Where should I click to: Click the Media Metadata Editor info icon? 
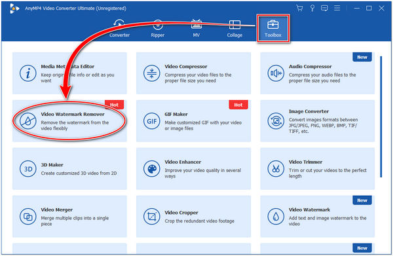point(28,73)
